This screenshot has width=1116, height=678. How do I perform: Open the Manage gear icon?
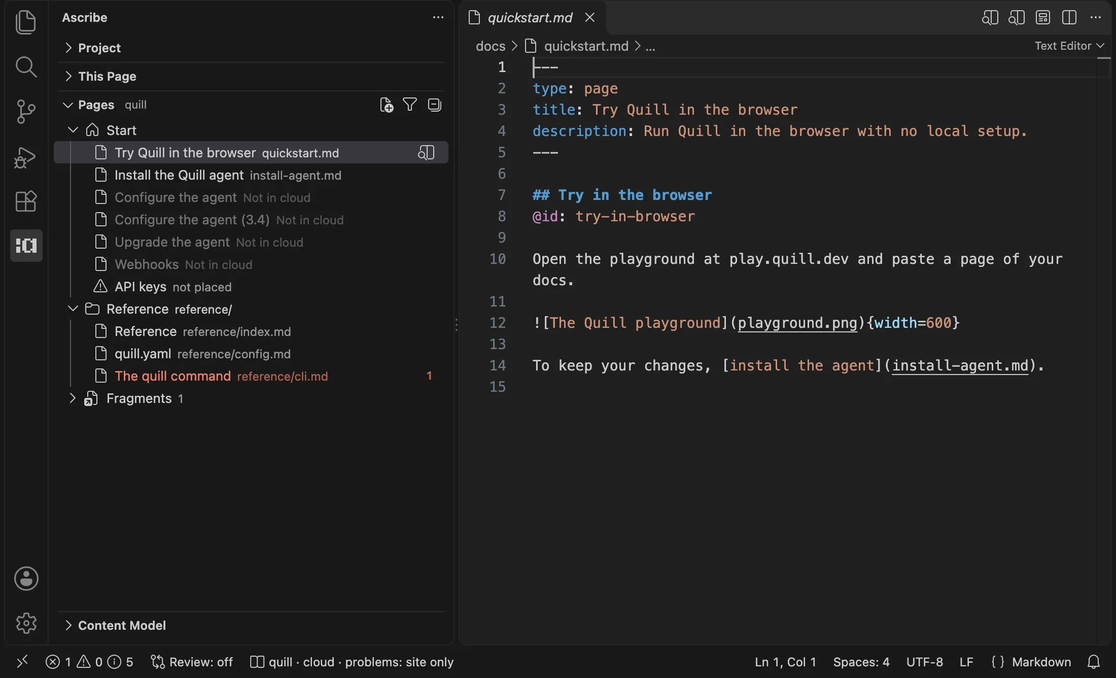click(26, 623)
